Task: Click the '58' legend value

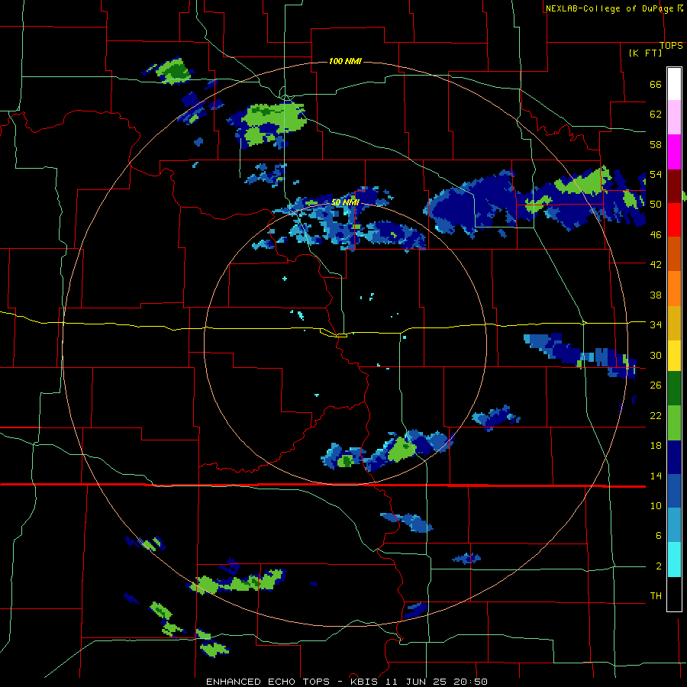Action: pyautogui.click(x=656, y=144)
